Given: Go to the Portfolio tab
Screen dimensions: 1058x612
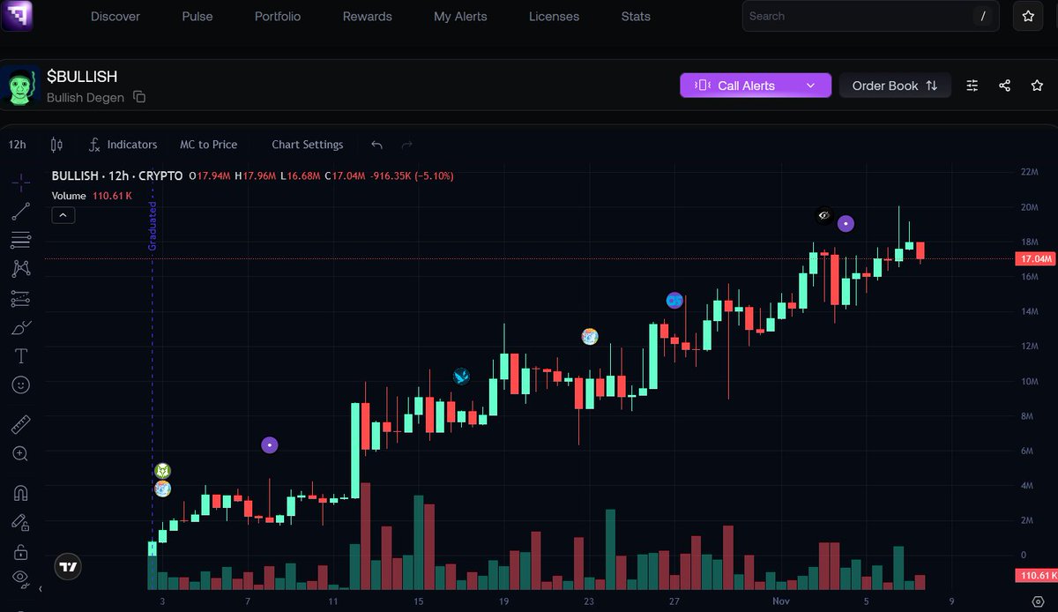Looking at the screenshot, I should pos(278,16).
